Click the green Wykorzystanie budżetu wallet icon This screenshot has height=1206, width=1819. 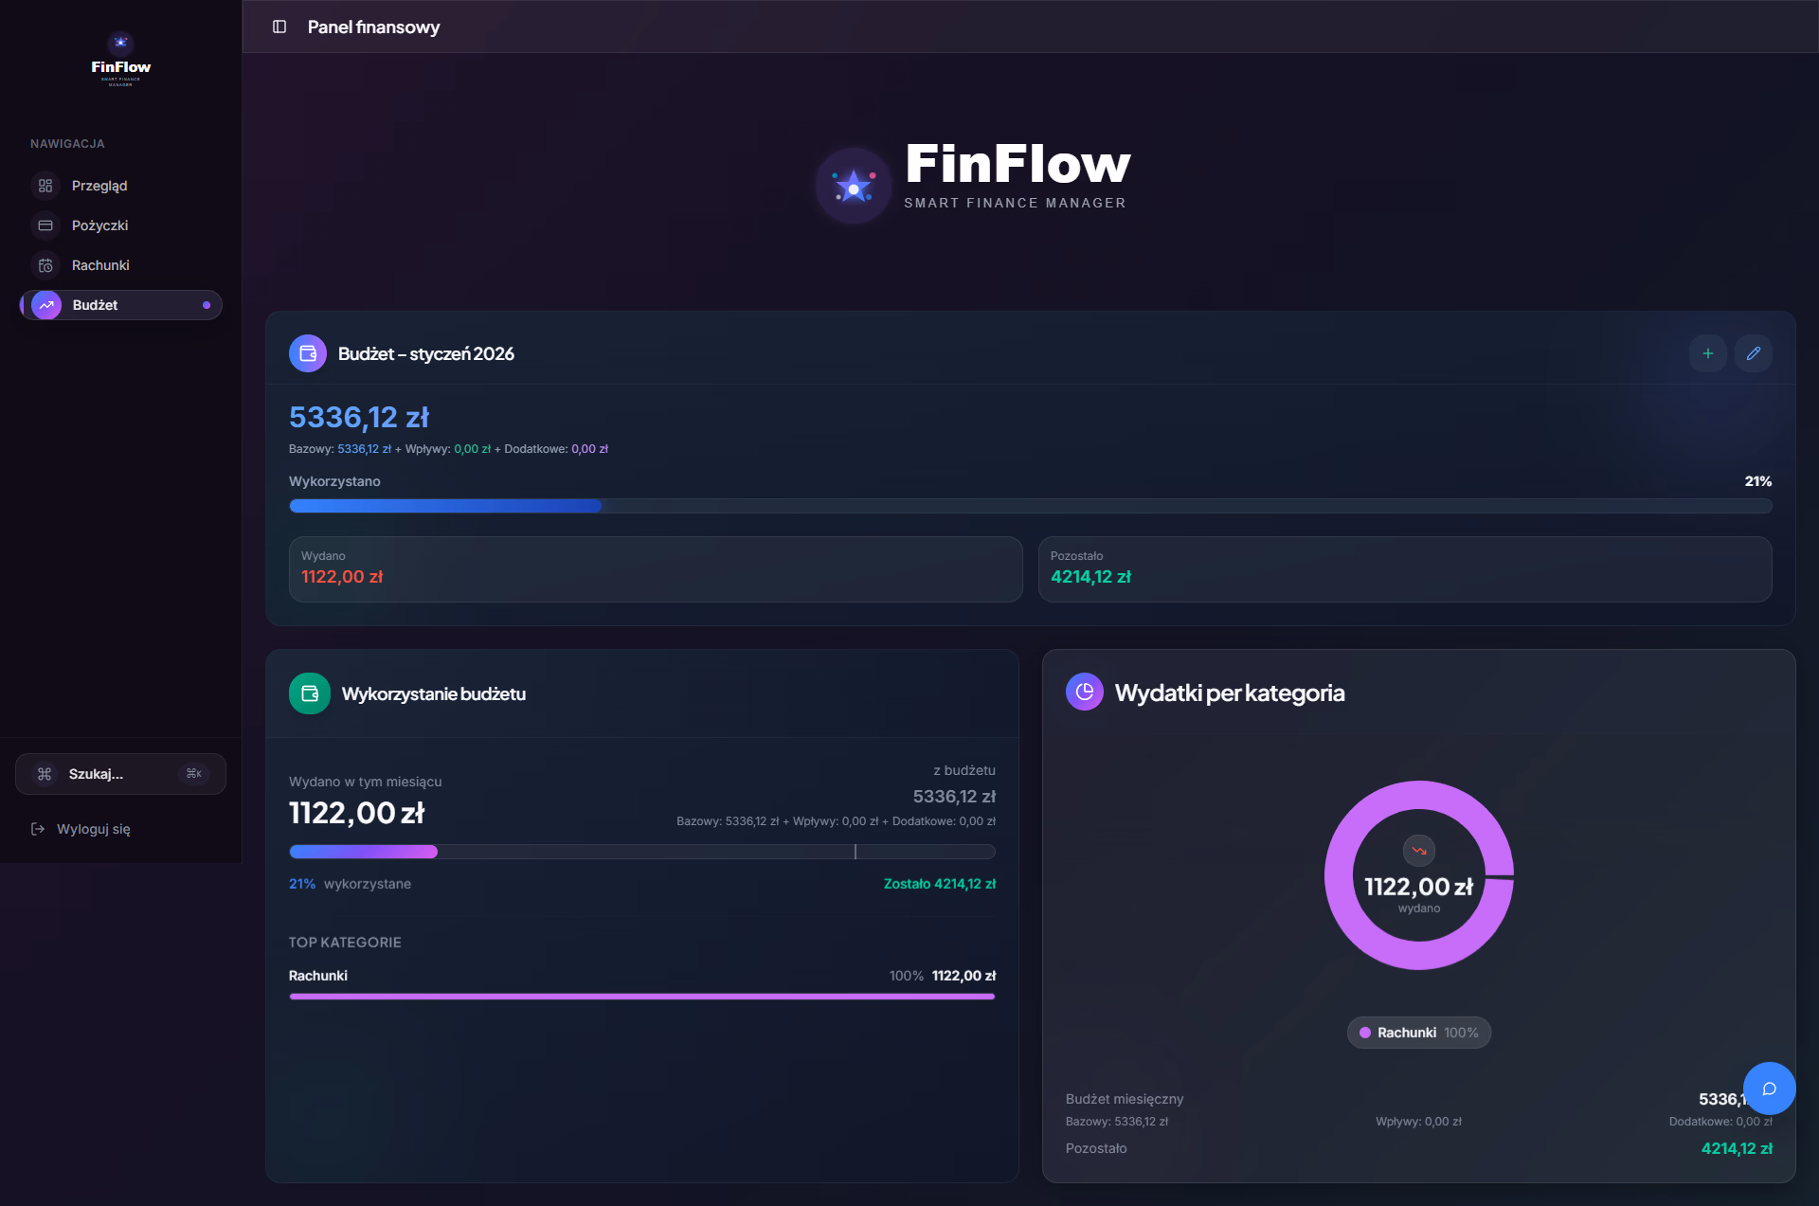click(x=310, y=693)
